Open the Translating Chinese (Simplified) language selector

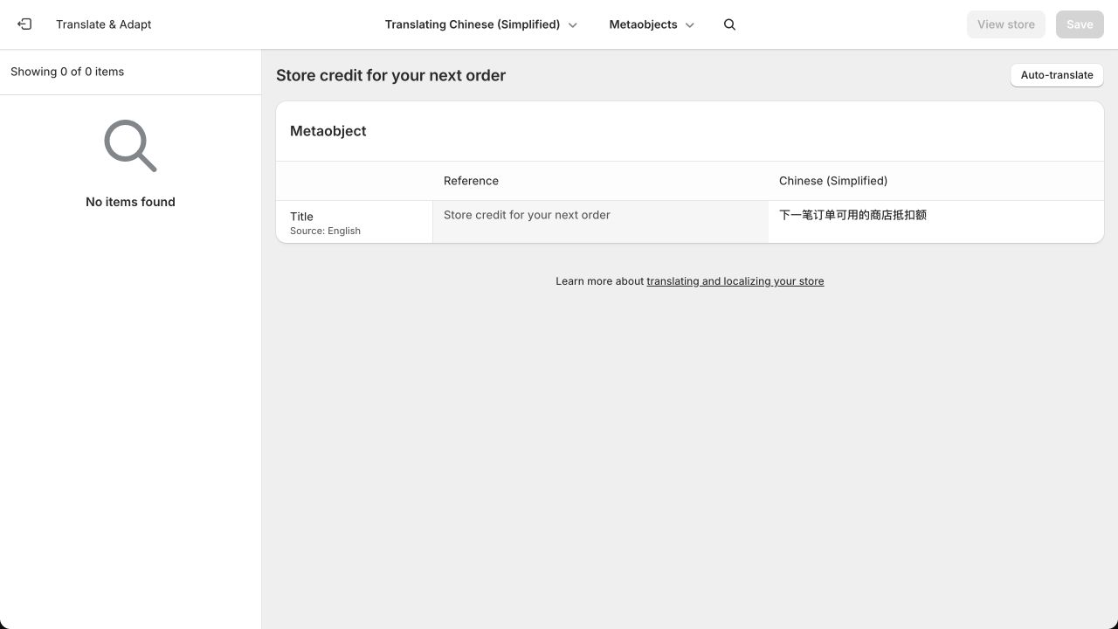481,24
